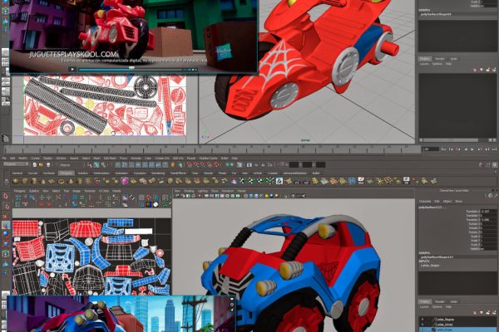Image resolution: width=499 pixels, height=332 pixels.
Task: Toggle the Channel Box display icon
Action: tap(495, 164)
